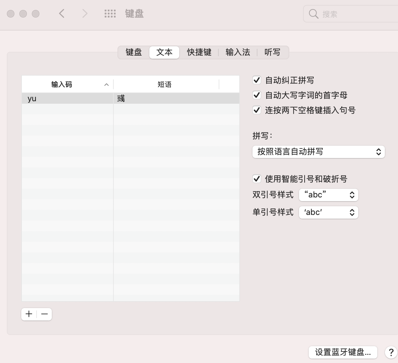The image size is (398, 363).
Task: Open the 按照语言自动拼写 dropdown
Action: pos(318,152)
